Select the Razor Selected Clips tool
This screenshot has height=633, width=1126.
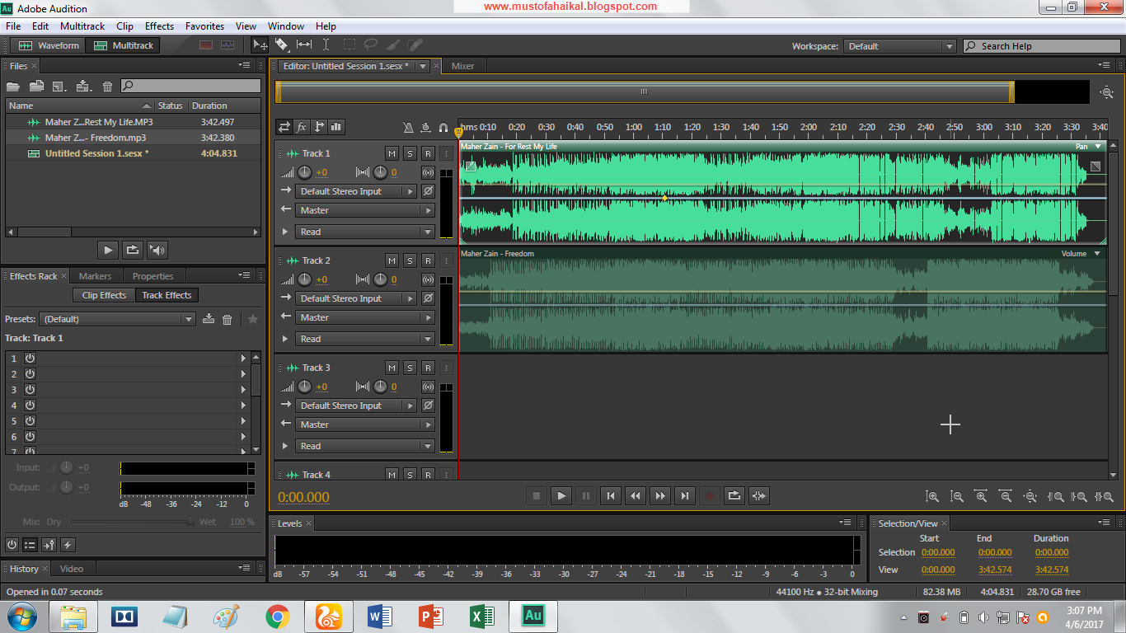point(282,45)
